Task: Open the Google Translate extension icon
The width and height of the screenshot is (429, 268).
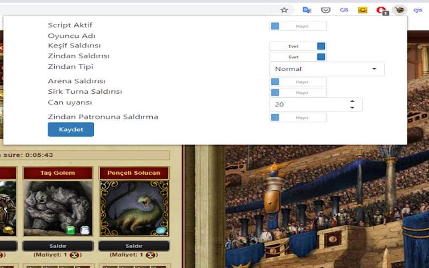Action: tap(307, 10)
